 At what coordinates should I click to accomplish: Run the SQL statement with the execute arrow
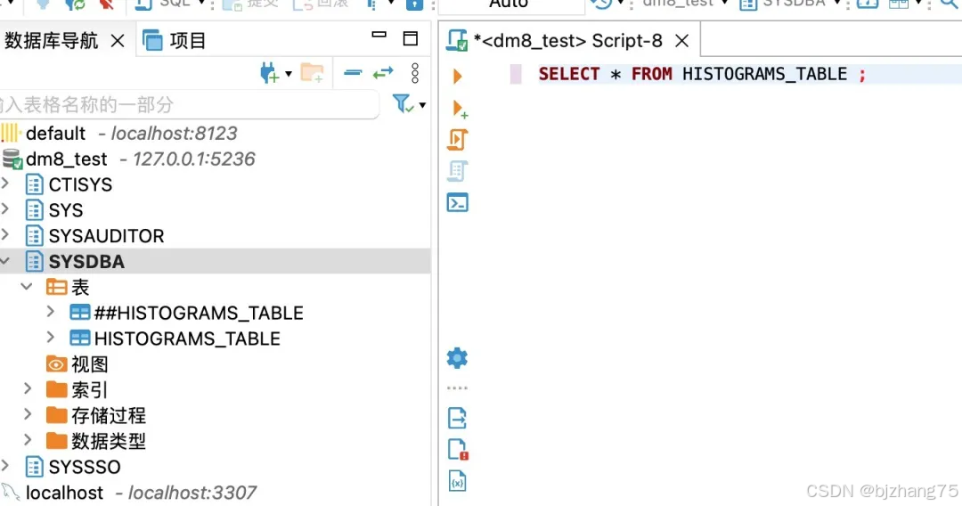457,76
